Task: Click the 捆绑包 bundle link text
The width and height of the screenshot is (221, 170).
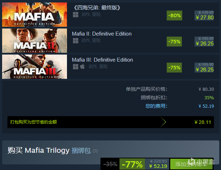Action: click(x=81, y=150)
